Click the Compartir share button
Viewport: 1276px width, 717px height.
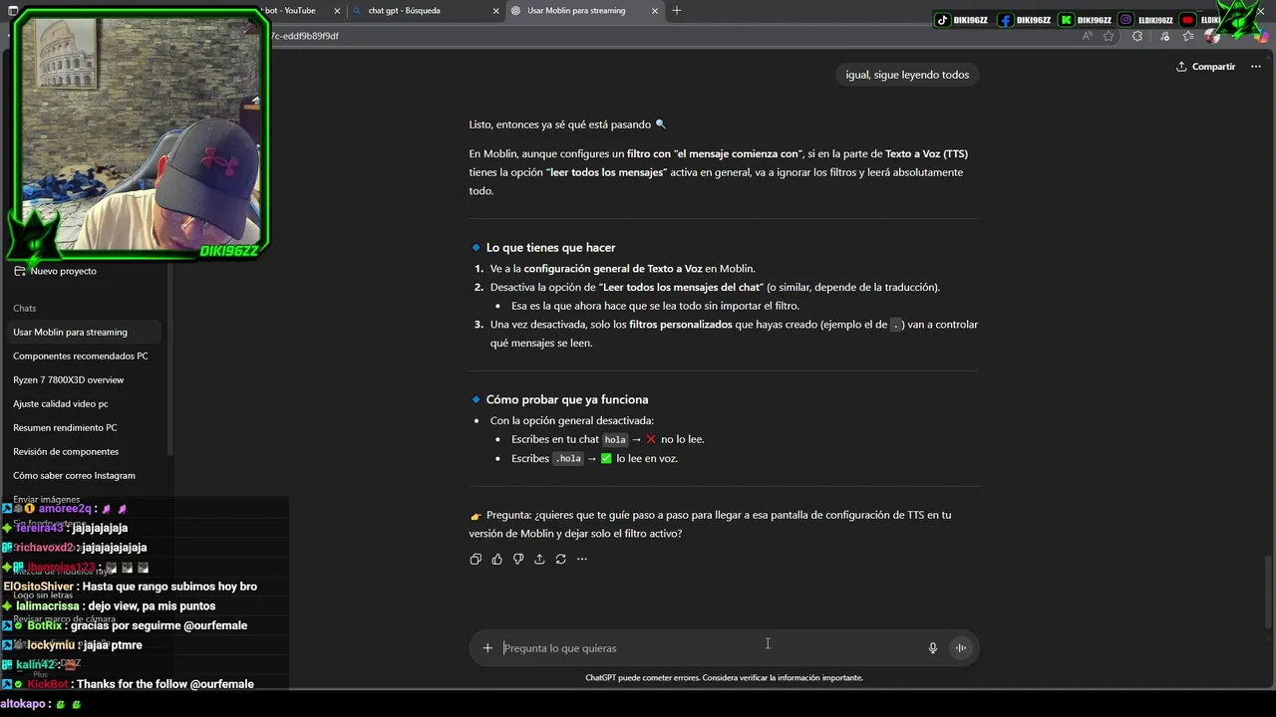(x=1206, y=67)
